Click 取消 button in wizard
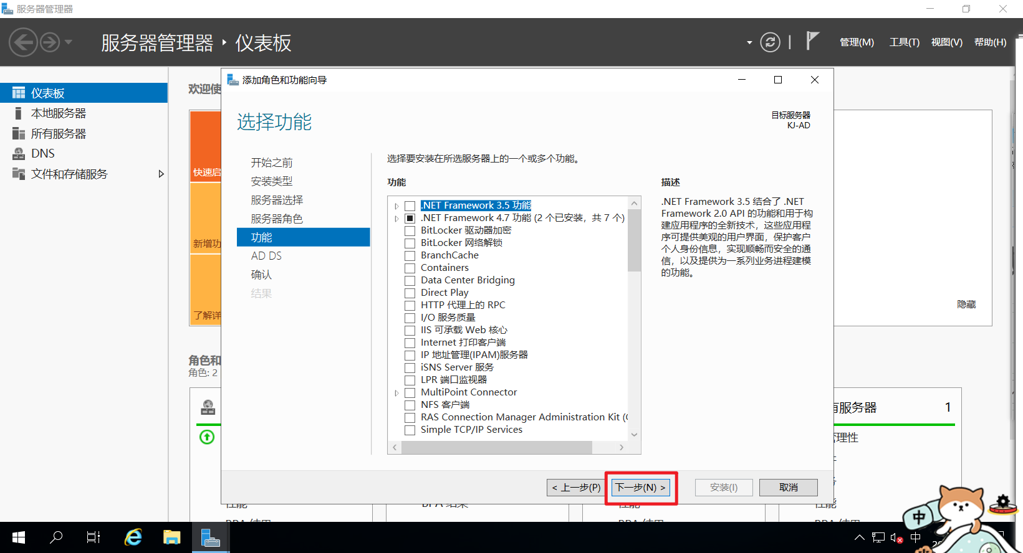 [x=789, y=488]
